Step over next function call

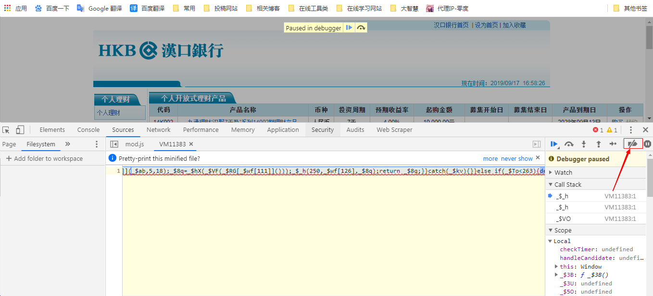pos(569,144)
